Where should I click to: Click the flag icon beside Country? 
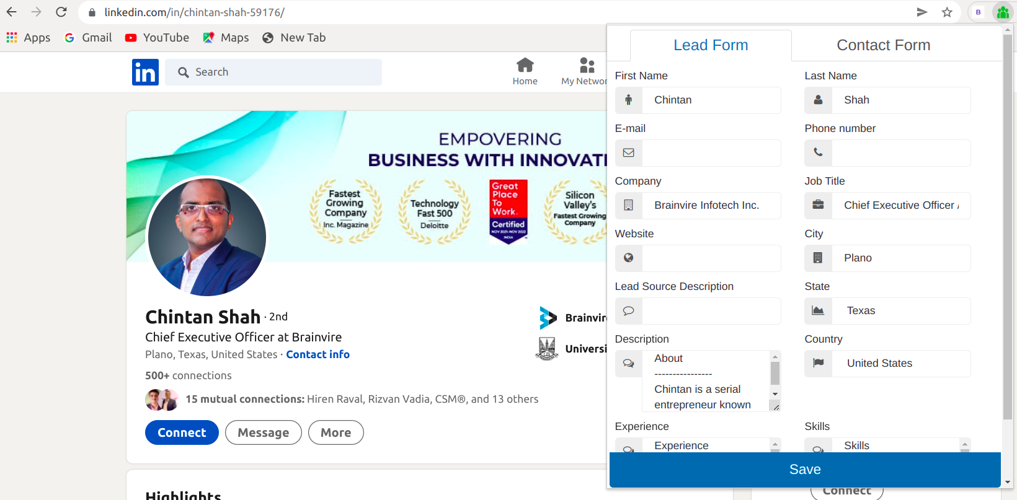[819, 364]
